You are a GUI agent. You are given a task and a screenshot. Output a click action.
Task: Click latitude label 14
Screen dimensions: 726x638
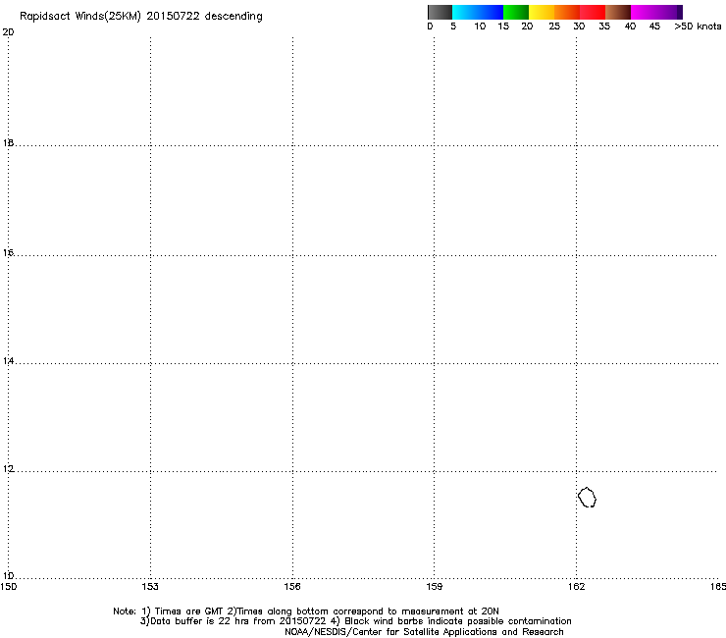point(8,361)
